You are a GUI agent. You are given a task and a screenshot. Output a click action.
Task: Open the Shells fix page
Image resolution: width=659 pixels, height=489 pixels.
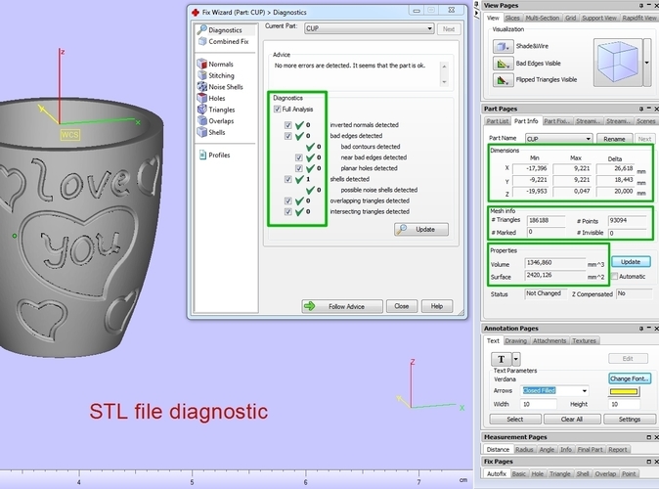(211, 132)
